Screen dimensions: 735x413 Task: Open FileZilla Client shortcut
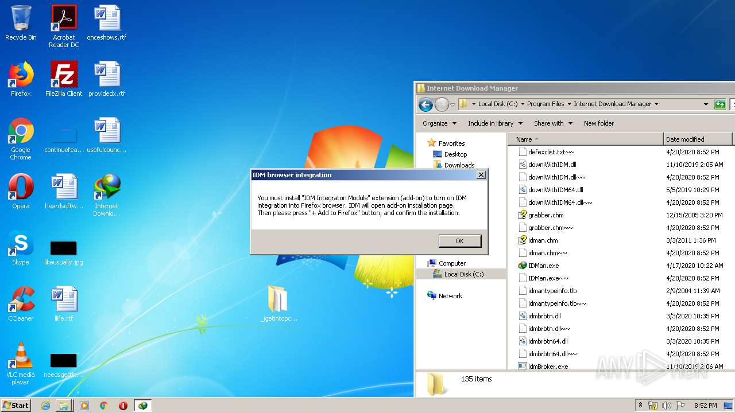pos(64,79)
